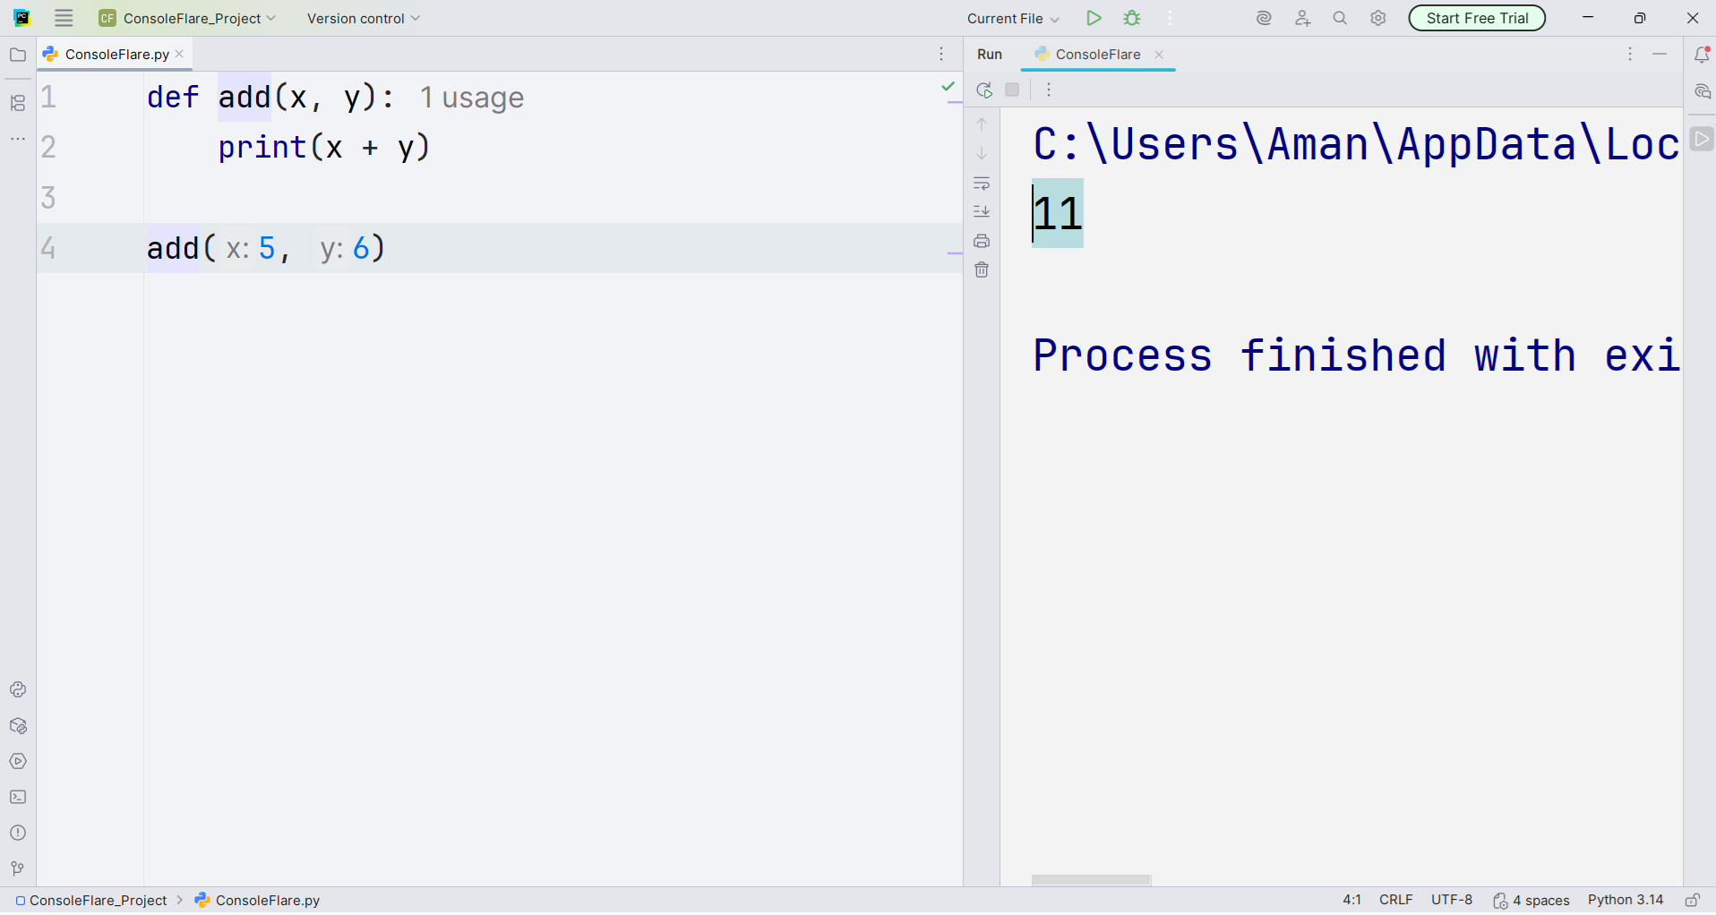Clear the Run console output

point(982,269)
